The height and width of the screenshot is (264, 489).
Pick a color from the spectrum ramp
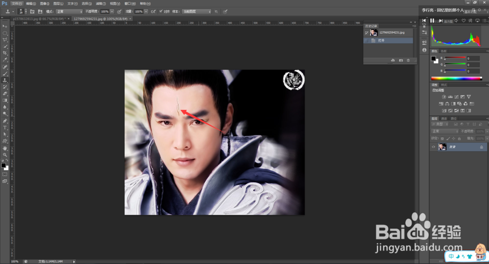[456, 79]
